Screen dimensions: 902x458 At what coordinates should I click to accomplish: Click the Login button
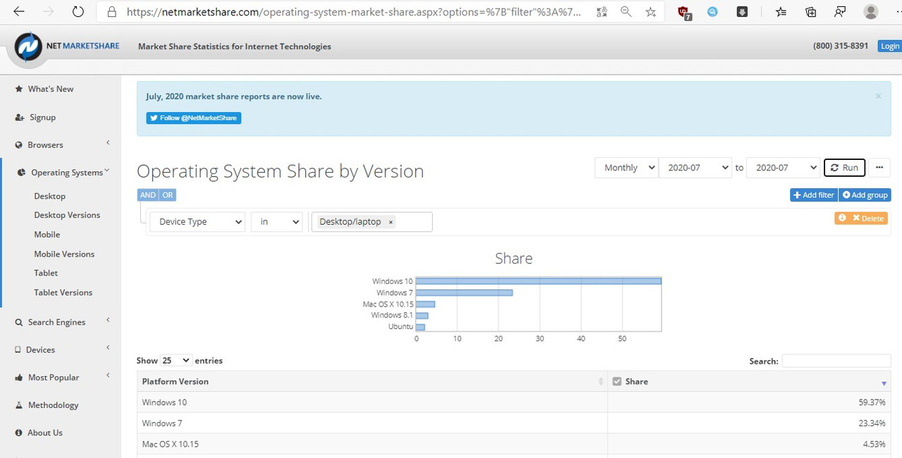click(890, 46)
